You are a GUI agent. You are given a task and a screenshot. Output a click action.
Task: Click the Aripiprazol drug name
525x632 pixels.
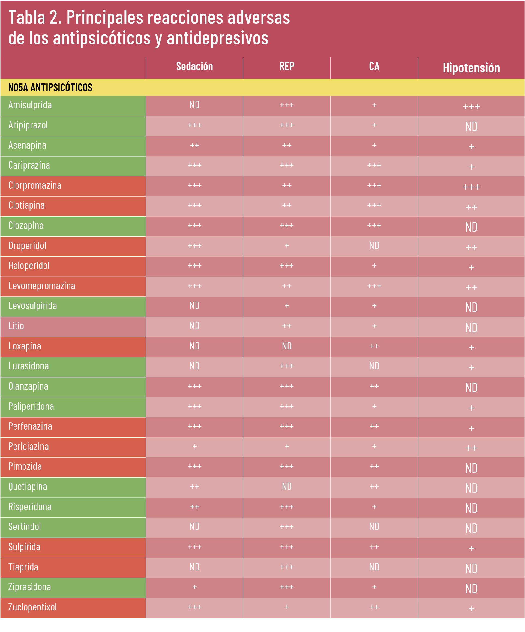pyautogui.click(x=28, y=125)
